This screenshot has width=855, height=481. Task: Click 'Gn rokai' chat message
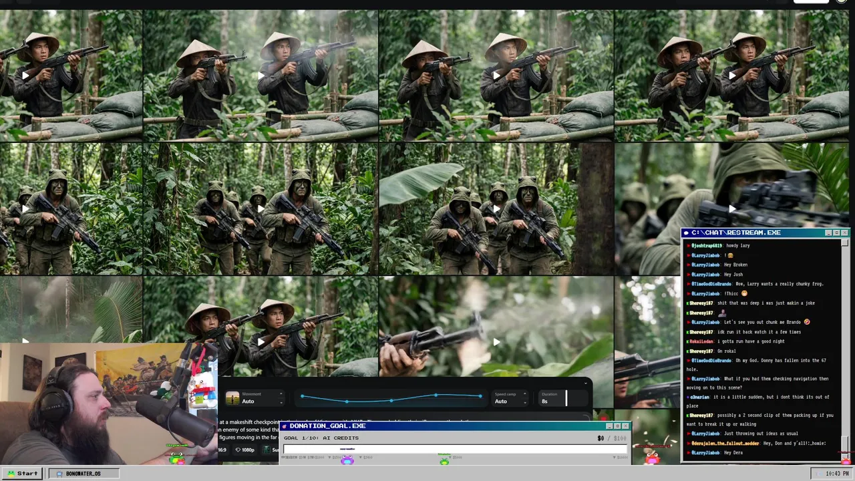[x=726, y=351]
